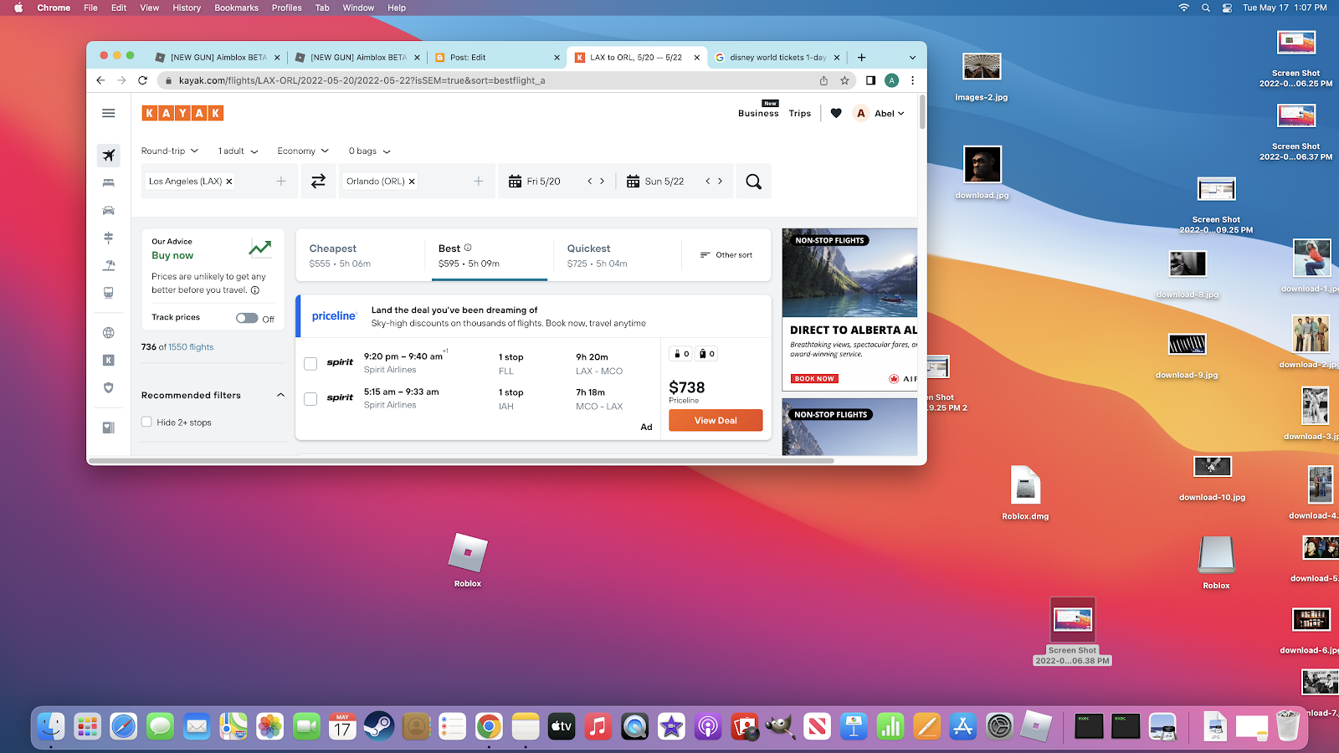Viewport: 1339px width, 753px height.
Task: Open the Round-trip dropdown
Action: coord(170,151)
